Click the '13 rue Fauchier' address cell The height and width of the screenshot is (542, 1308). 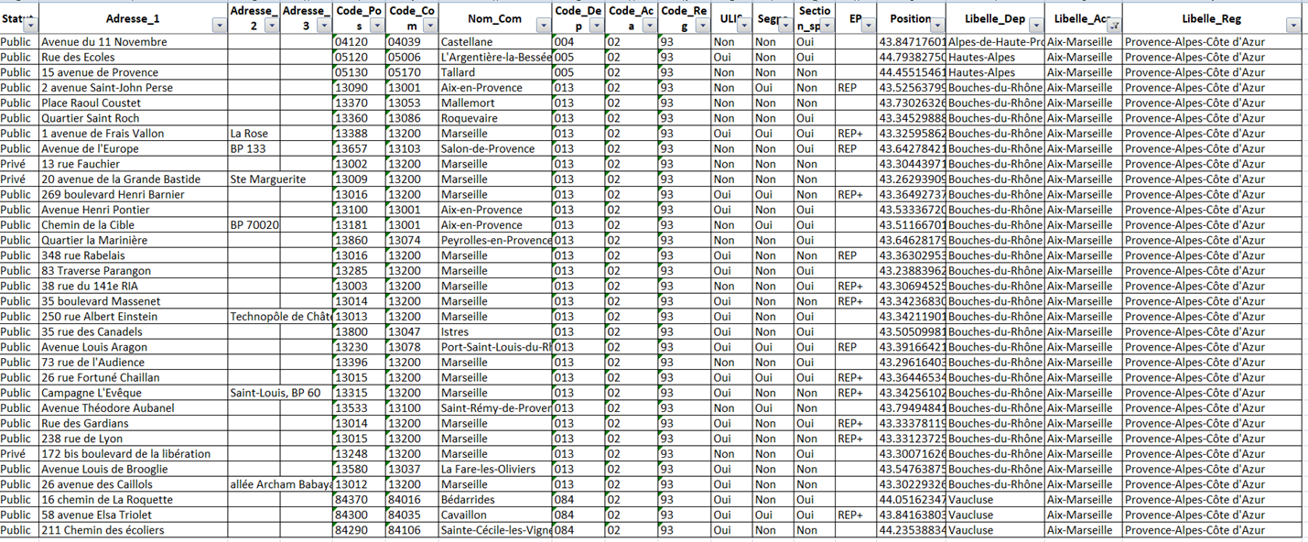(134, 164)
